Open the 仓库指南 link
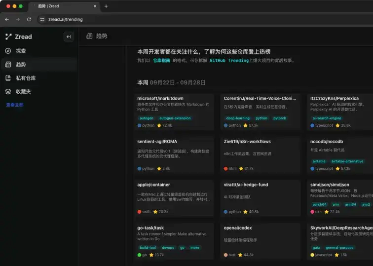This screenshot has width=373, height=266. (x=161, y=60)
